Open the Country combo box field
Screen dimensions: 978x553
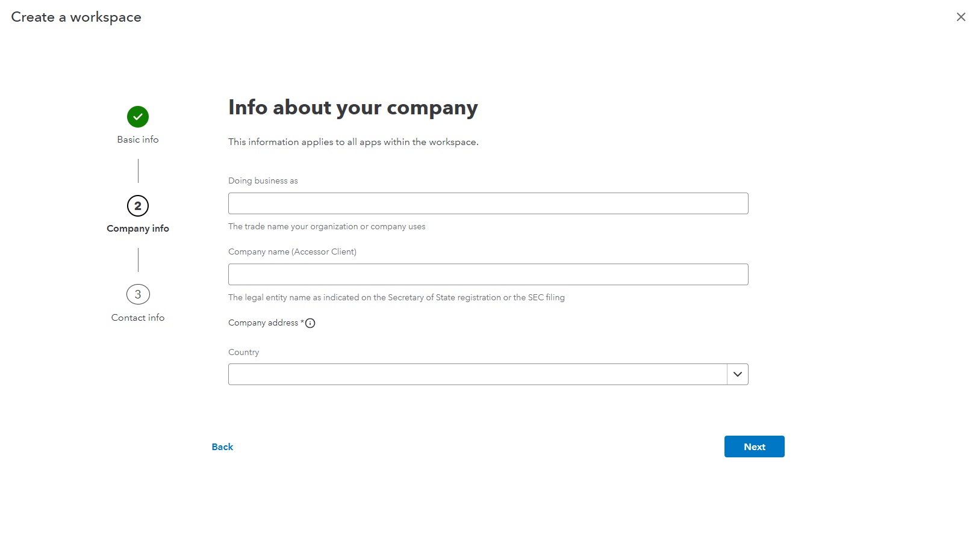click(477, 374)
